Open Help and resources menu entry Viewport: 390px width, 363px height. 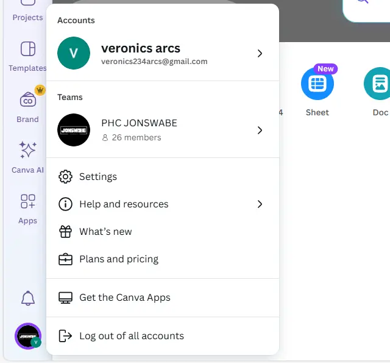click(x=163, y=204)
